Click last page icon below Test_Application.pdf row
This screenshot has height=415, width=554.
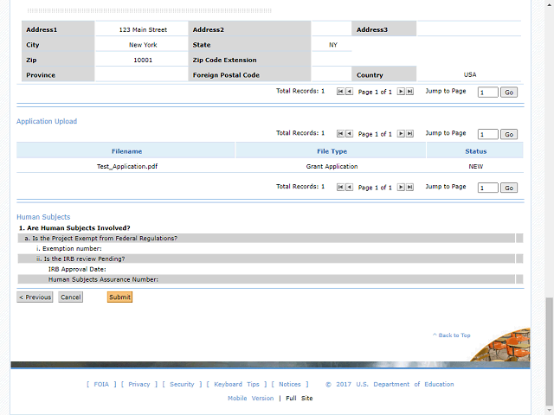(x=409, y=188)
